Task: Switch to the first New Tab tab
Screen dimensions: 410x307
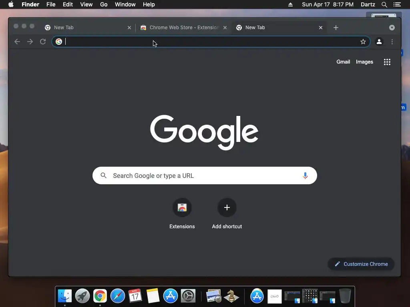Action: tap(88, 28)
